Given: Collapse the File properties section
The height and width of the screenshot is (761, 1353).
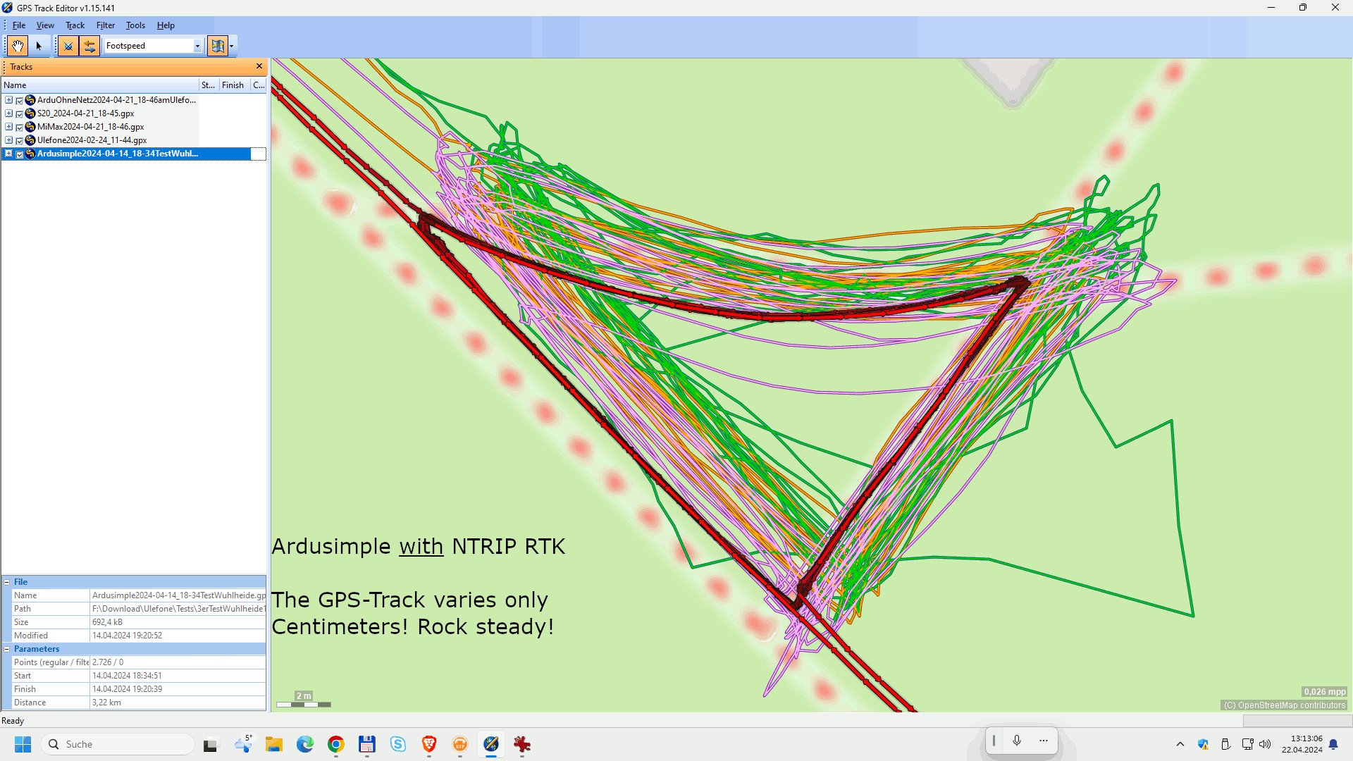Looking at the screenshot, I should point(7,582).
